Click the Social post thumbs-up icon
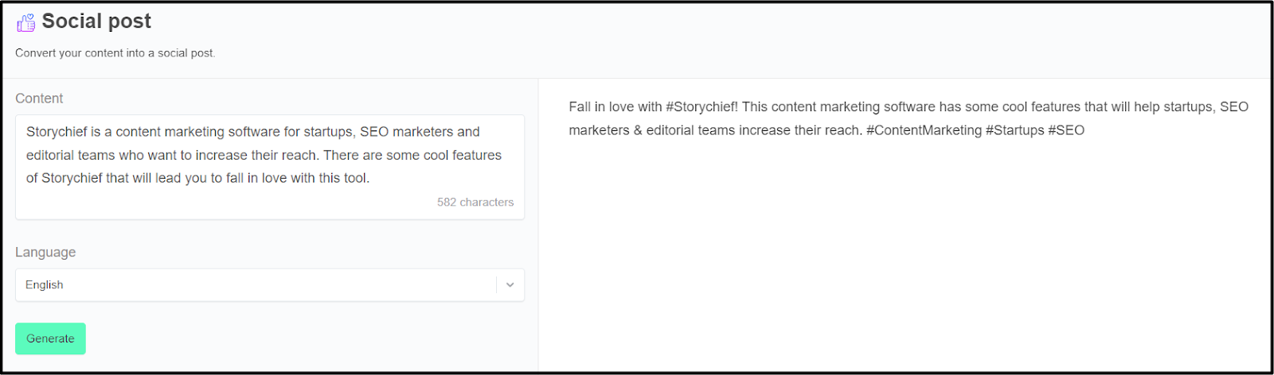 coord(25,22)
